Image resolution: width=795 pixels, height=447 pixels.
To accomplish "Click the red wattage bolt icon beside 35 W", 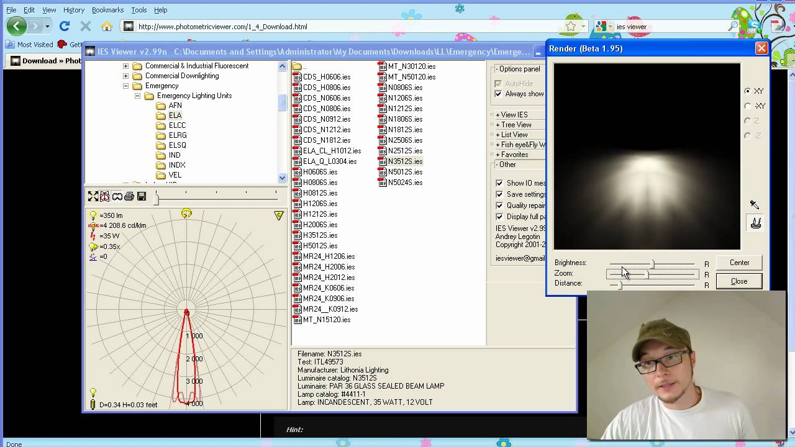I will [x=93, y=236].
